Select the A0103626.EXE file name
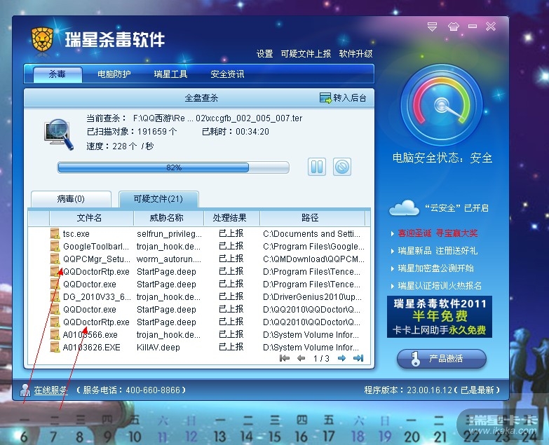The height and width of the screenshot is (445, 549). [91, 347]
